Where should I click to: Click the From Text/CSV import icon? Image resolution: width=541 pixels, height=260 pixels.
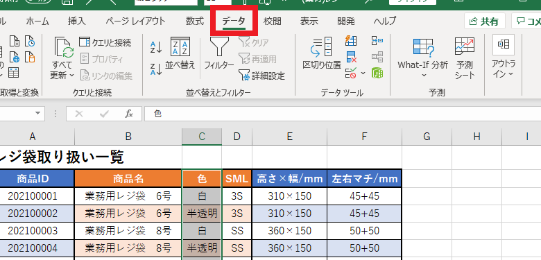tap(15, 42)
